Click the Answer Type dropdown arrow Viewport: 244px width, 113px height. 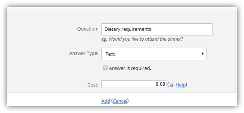(x=203, y=54)
